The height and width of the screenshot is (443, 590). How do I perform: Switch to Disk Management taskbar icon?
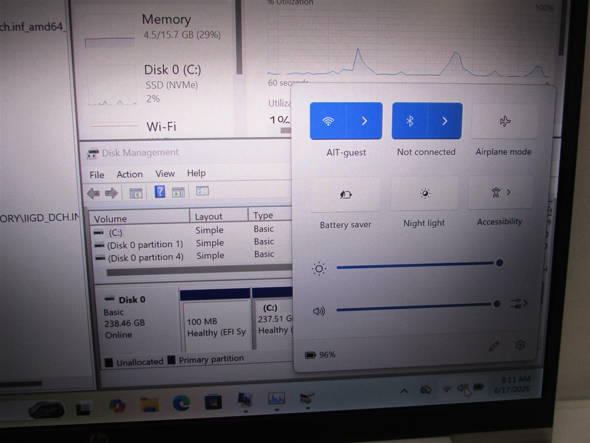click(x=307, y=398)
